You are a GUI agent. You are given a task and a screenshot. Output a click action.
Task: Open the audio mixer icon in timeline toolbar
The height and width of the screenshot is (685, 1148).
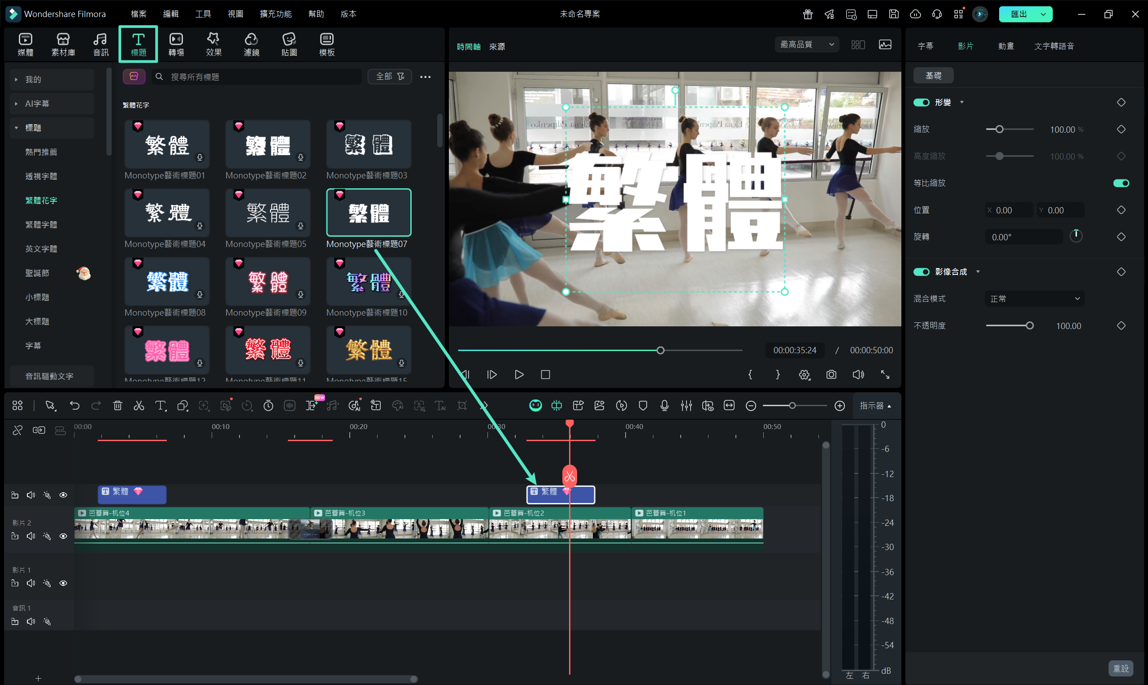(x=686, y=406)
